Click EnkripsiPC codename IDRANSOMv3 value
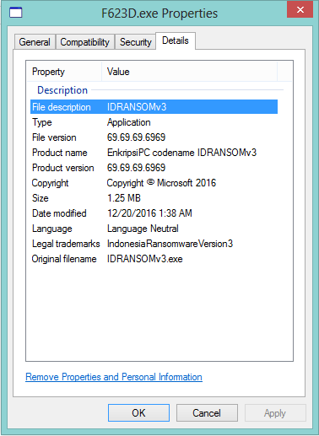319x436 pixels. [181, 153]
